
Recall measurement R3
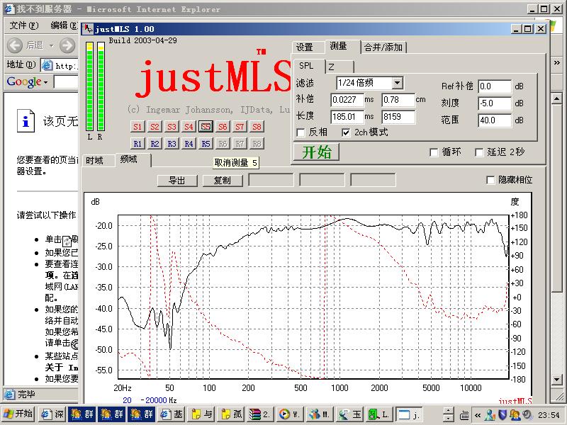pyautogui.click(x=172, y=144)
